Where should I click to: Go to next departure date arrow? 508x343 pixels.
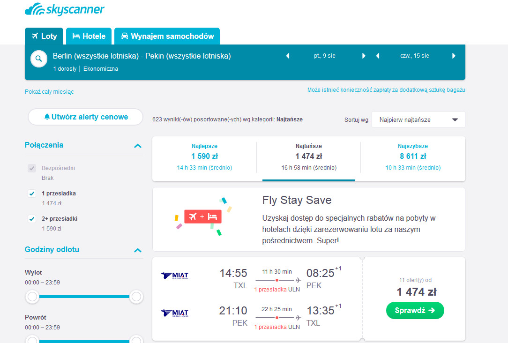[364, 56]
